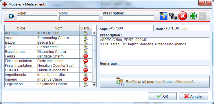Toggle visibility icon for HUMBLE row

86,70
